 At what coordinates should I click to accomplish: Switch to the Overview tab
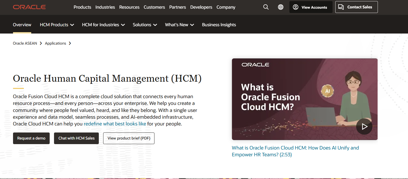pos(22,25)
